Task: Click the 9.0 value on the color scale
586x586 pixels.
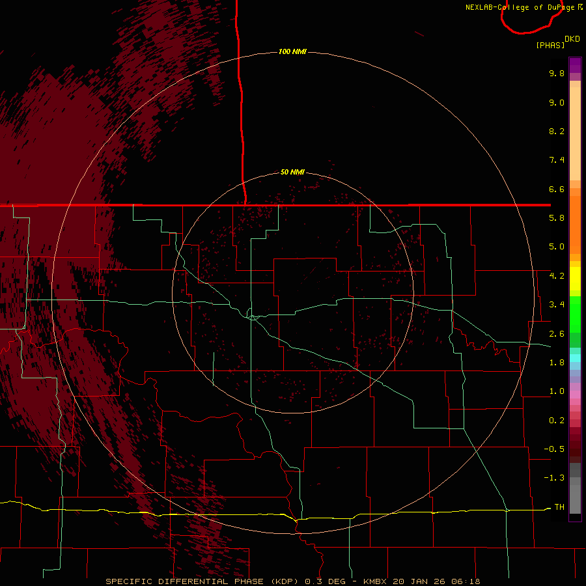Action: pyautogui.click(x=557, y=102)
